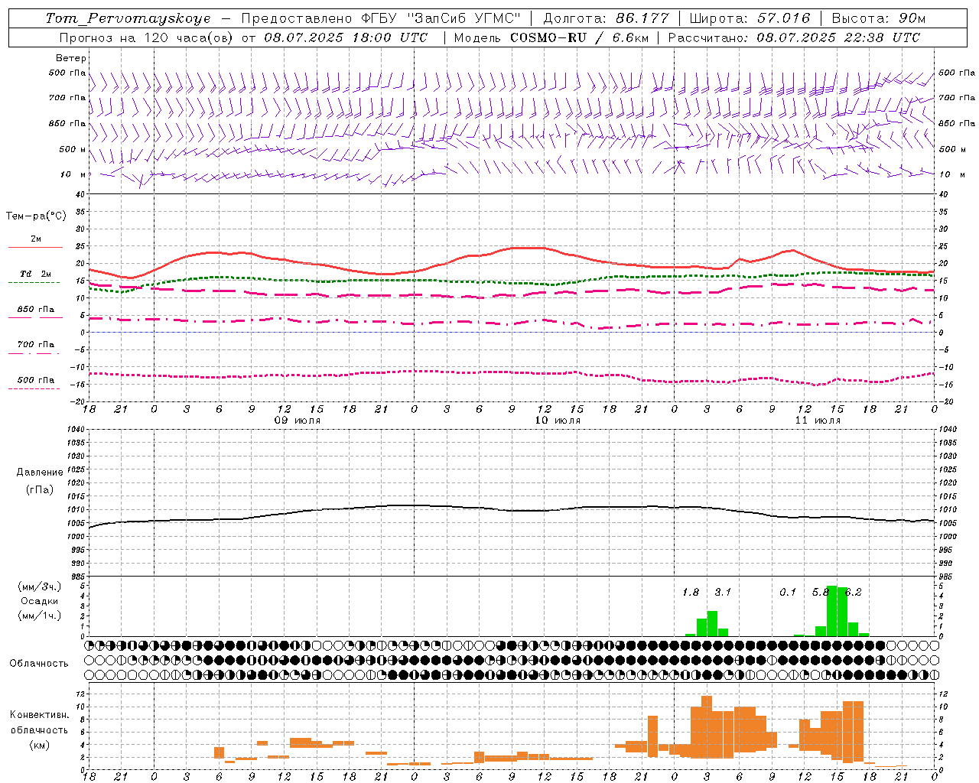Click the Облачность cloud cover label
Image resolution: width=979 pixels, height=783 pixels.
39,664
